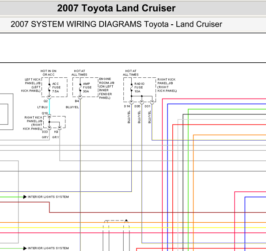The image size is (266, 251).
Task: Select the ACC FUSE 7.5A label
Action: point(56,87)
